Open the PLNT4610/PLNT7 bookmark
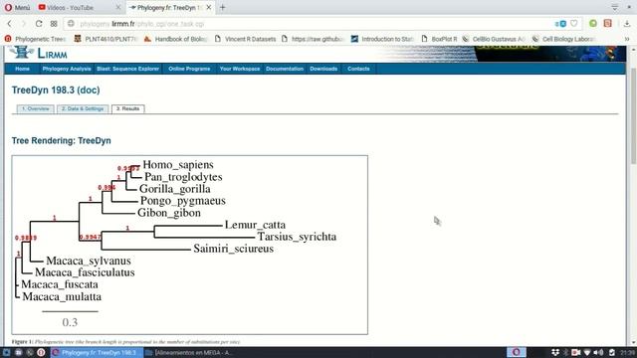This screenshot has height=358, width=637. pos(106,39)
